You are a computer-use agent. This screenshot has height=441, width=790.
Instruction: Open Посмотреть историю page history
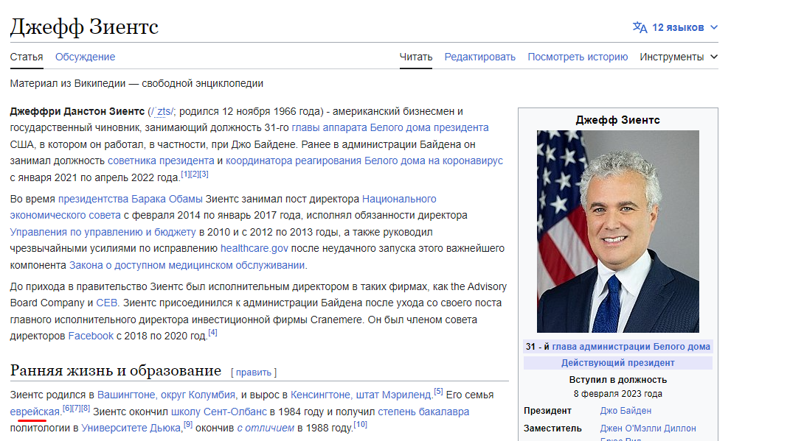[578, 57]
